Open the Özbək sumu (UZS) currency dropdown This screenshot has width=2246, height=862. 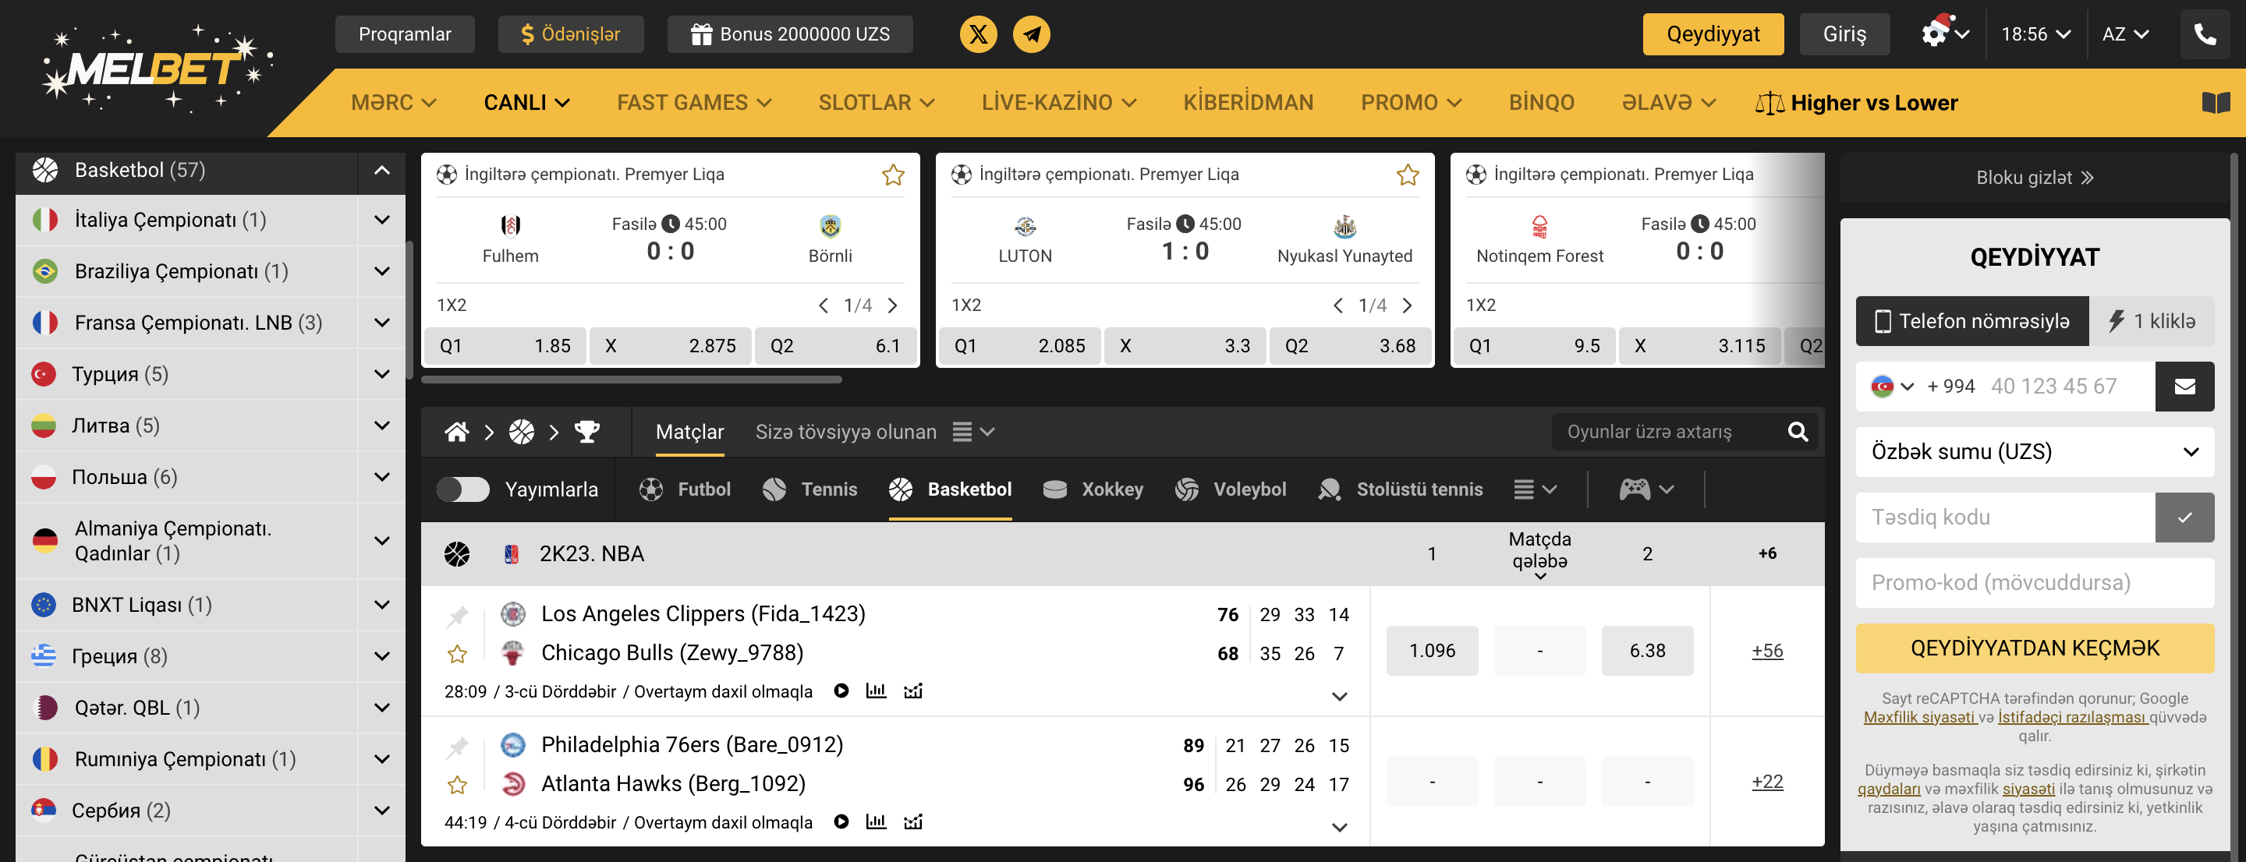(x=2034, y=451)
